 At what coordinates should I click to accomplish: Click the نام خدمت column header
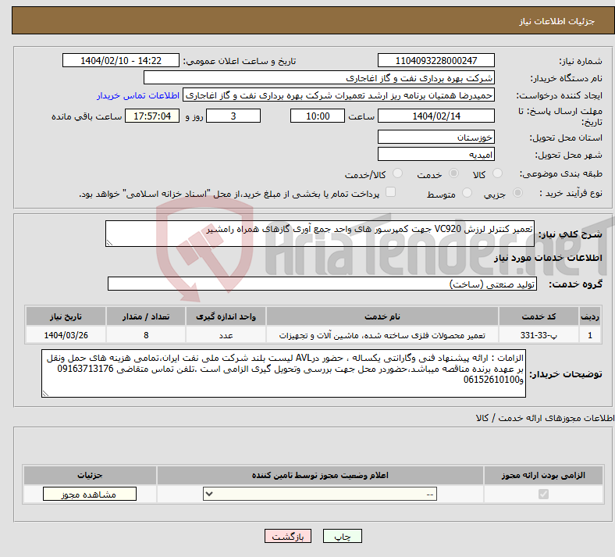382,316
